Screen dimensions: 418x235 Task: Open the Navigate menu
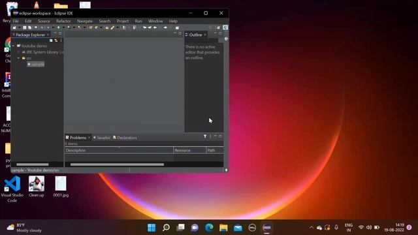coord(85,21)
